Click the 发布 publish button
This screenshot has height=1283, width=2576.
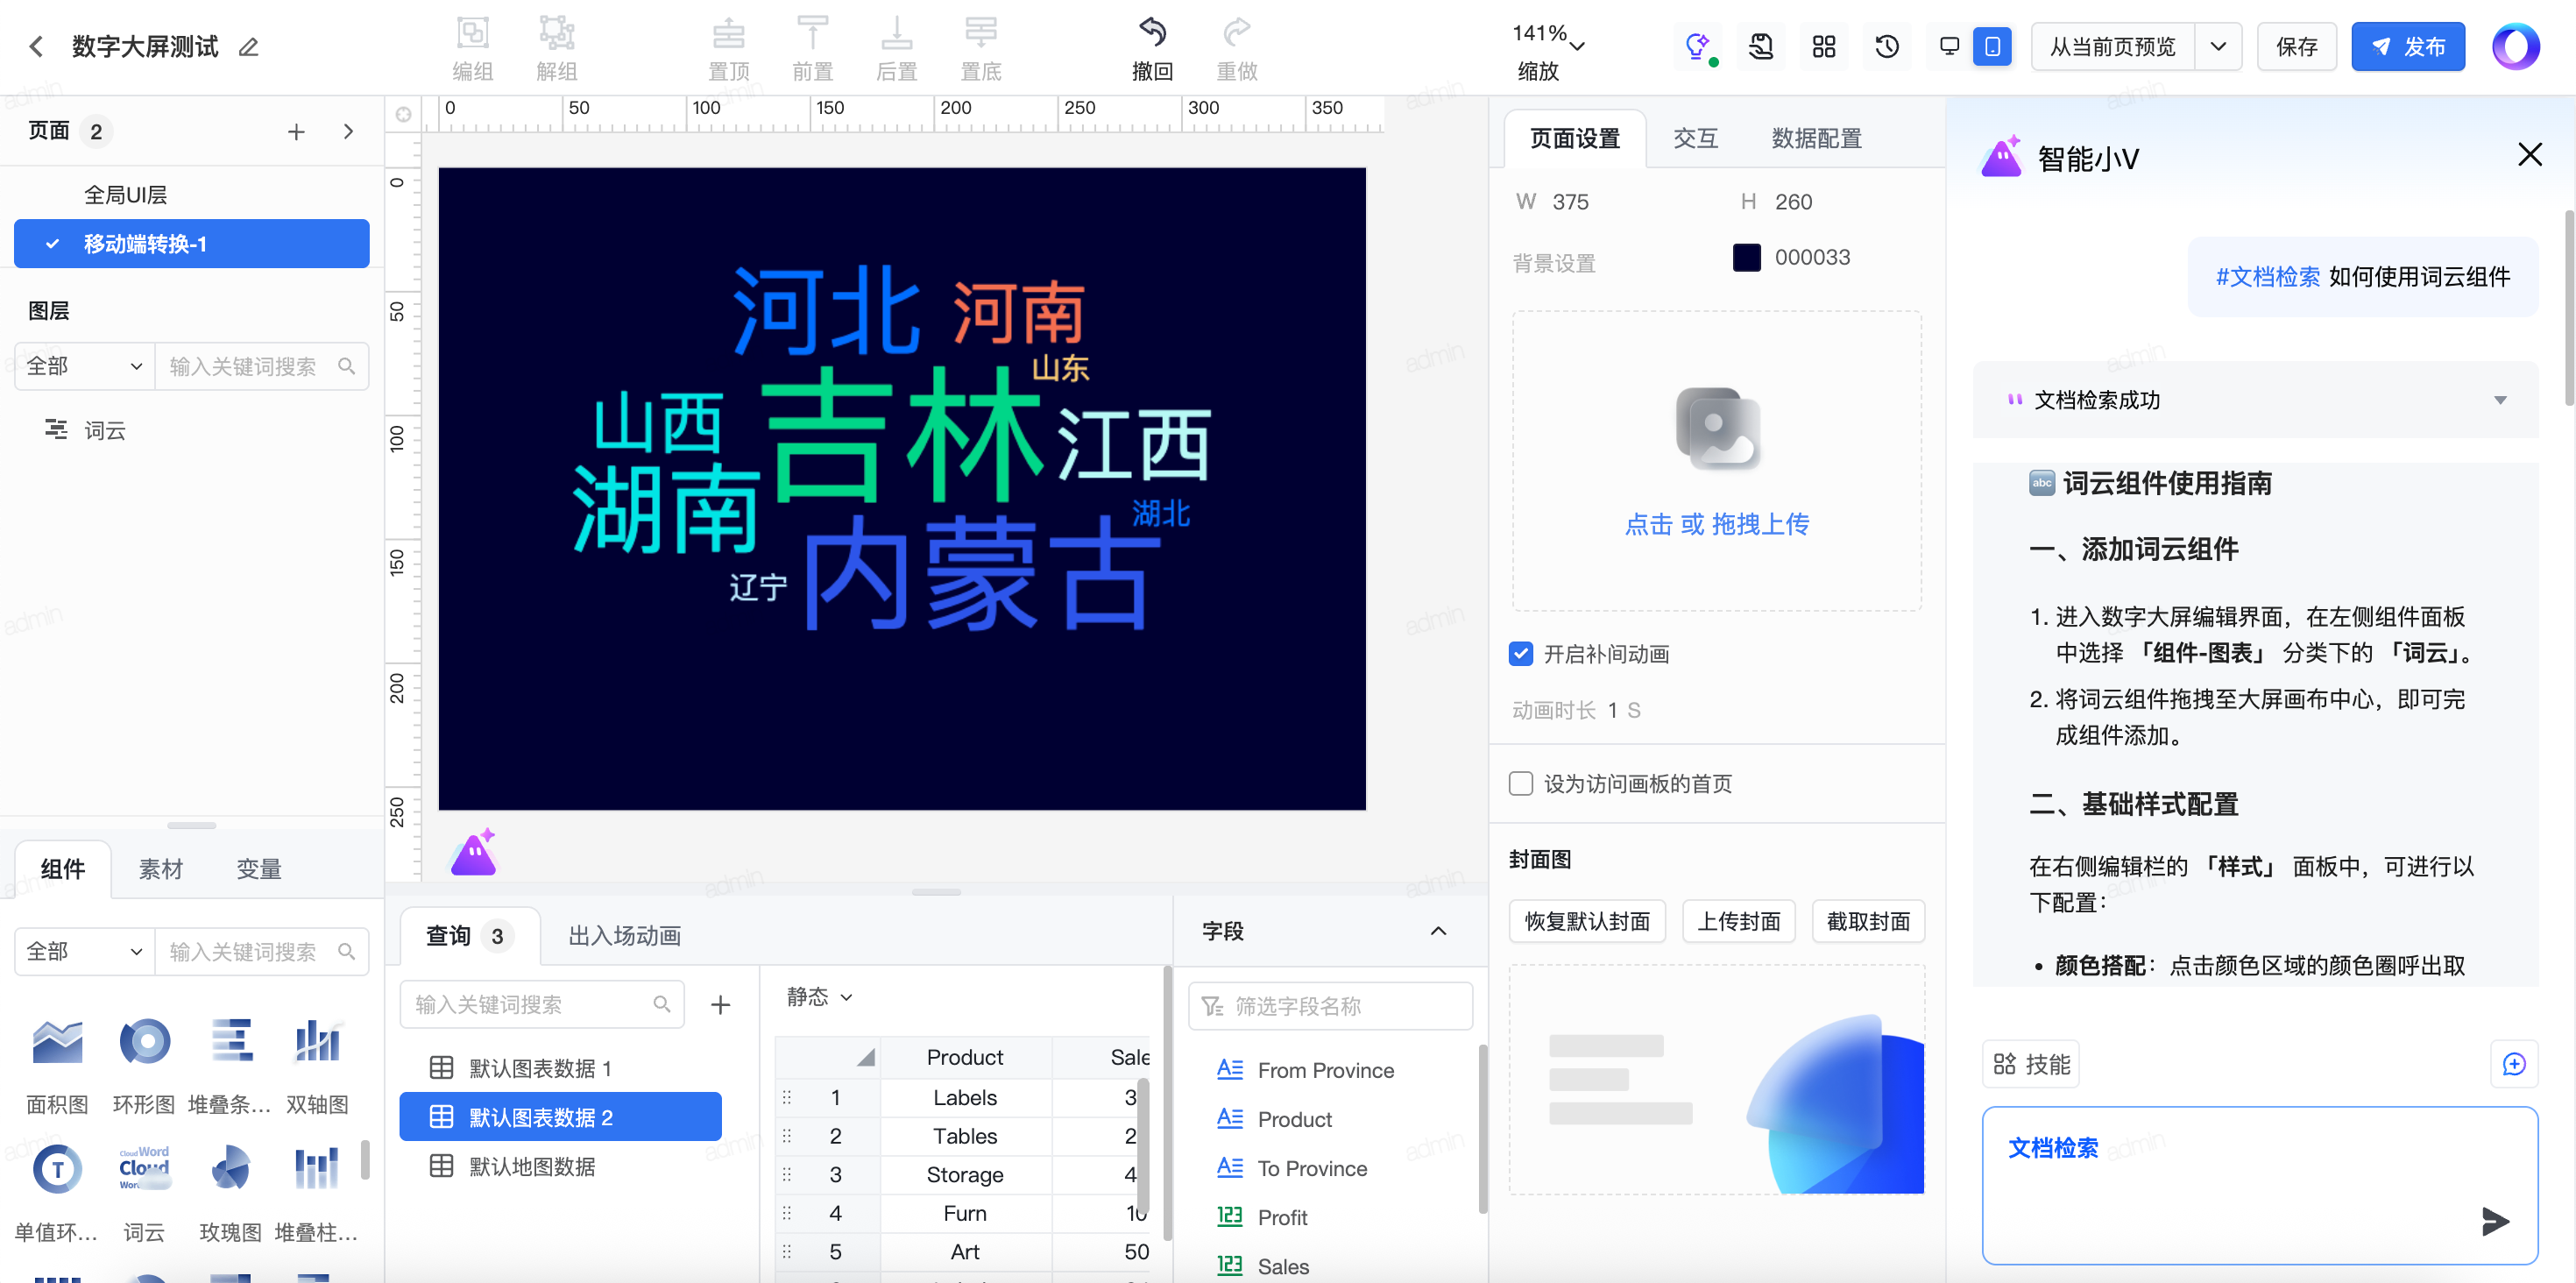coord(2407,47)
